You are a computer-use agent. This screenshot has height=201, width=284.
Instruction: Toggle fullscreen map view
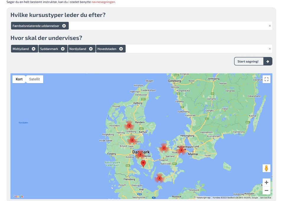pyautogui.click(x=267, y=79)
